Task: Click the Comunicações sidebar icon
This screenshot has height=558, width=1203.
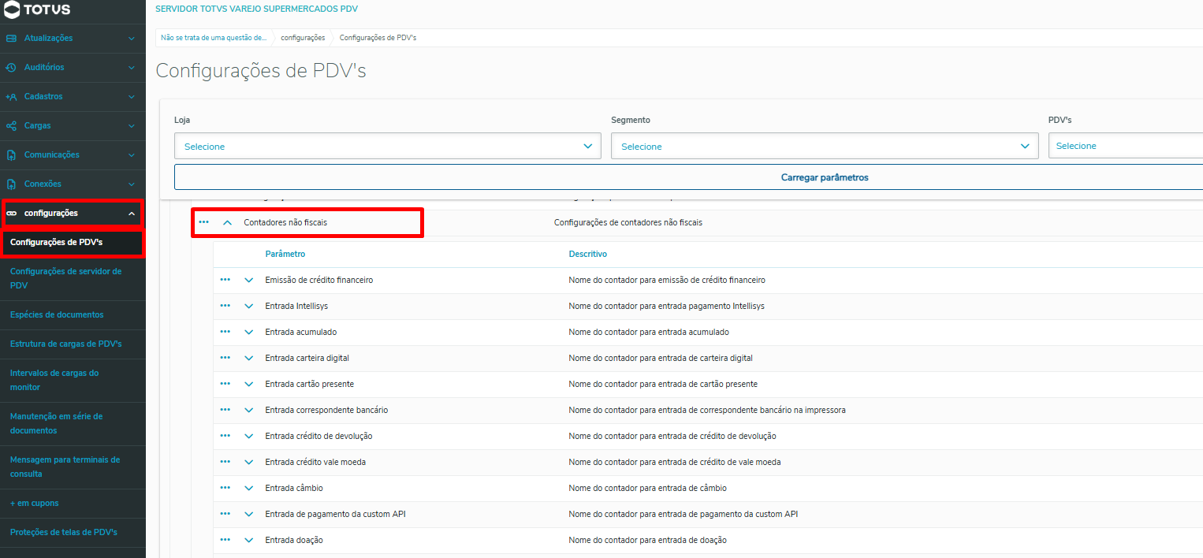Action: click(11, 154)
